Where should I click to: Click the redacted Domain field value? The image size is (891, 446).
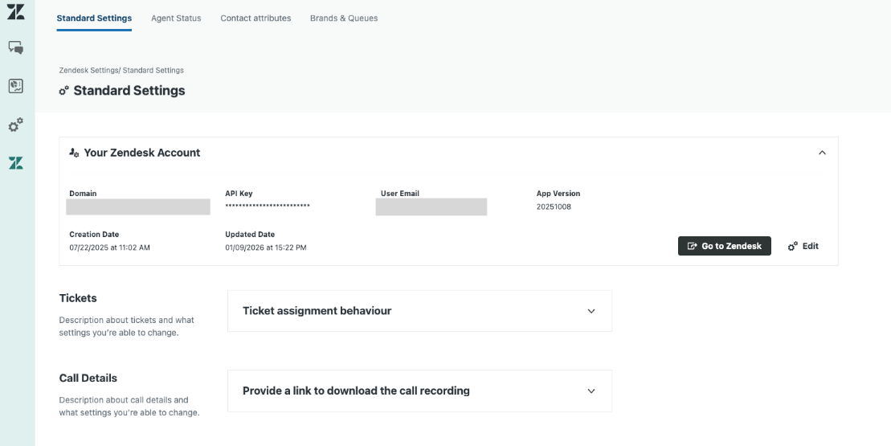pos(138,207)
